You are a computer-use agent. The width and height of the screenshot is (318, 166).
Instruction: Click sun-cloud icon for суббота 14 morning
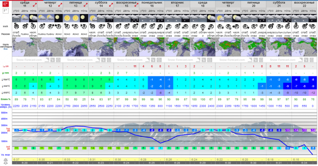click(93, 18)
